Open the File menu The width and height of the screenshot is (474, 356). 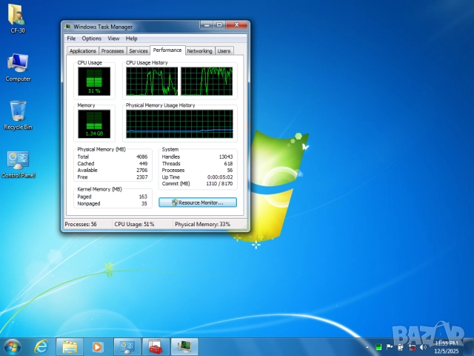click(x=71, y=39)
